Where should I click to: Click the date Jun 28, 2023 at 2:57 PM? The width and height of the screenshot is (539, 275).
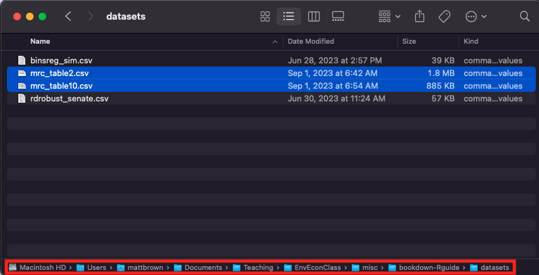tap(335, 61)
